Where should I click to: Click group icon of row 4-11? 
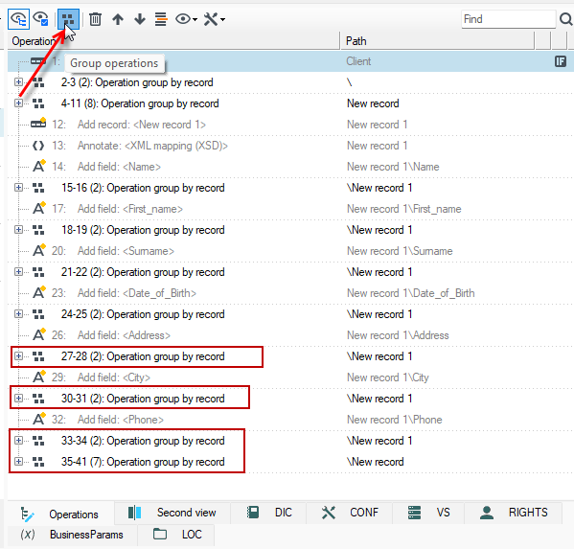click(38, 103)
